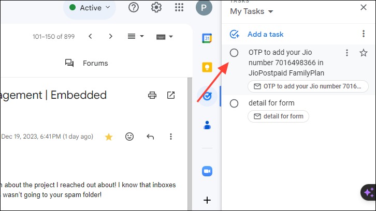The height and width of the screenshot is (211, 376).
Task: Click the '101–150 of 899' page counter
Action: click(53, 36)
